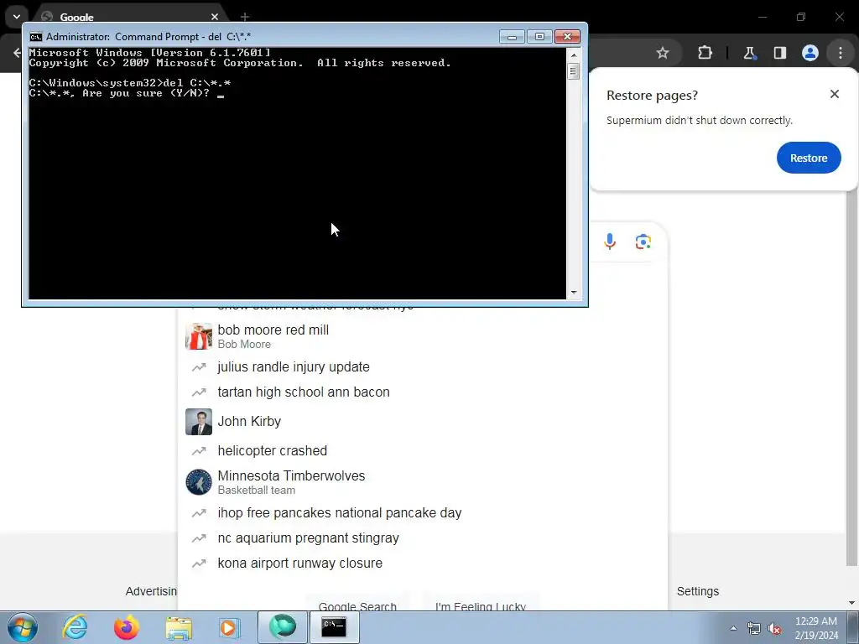Open the browser profile avatar
The width and height of the screenshot is (859, 644).
point(810,53)
